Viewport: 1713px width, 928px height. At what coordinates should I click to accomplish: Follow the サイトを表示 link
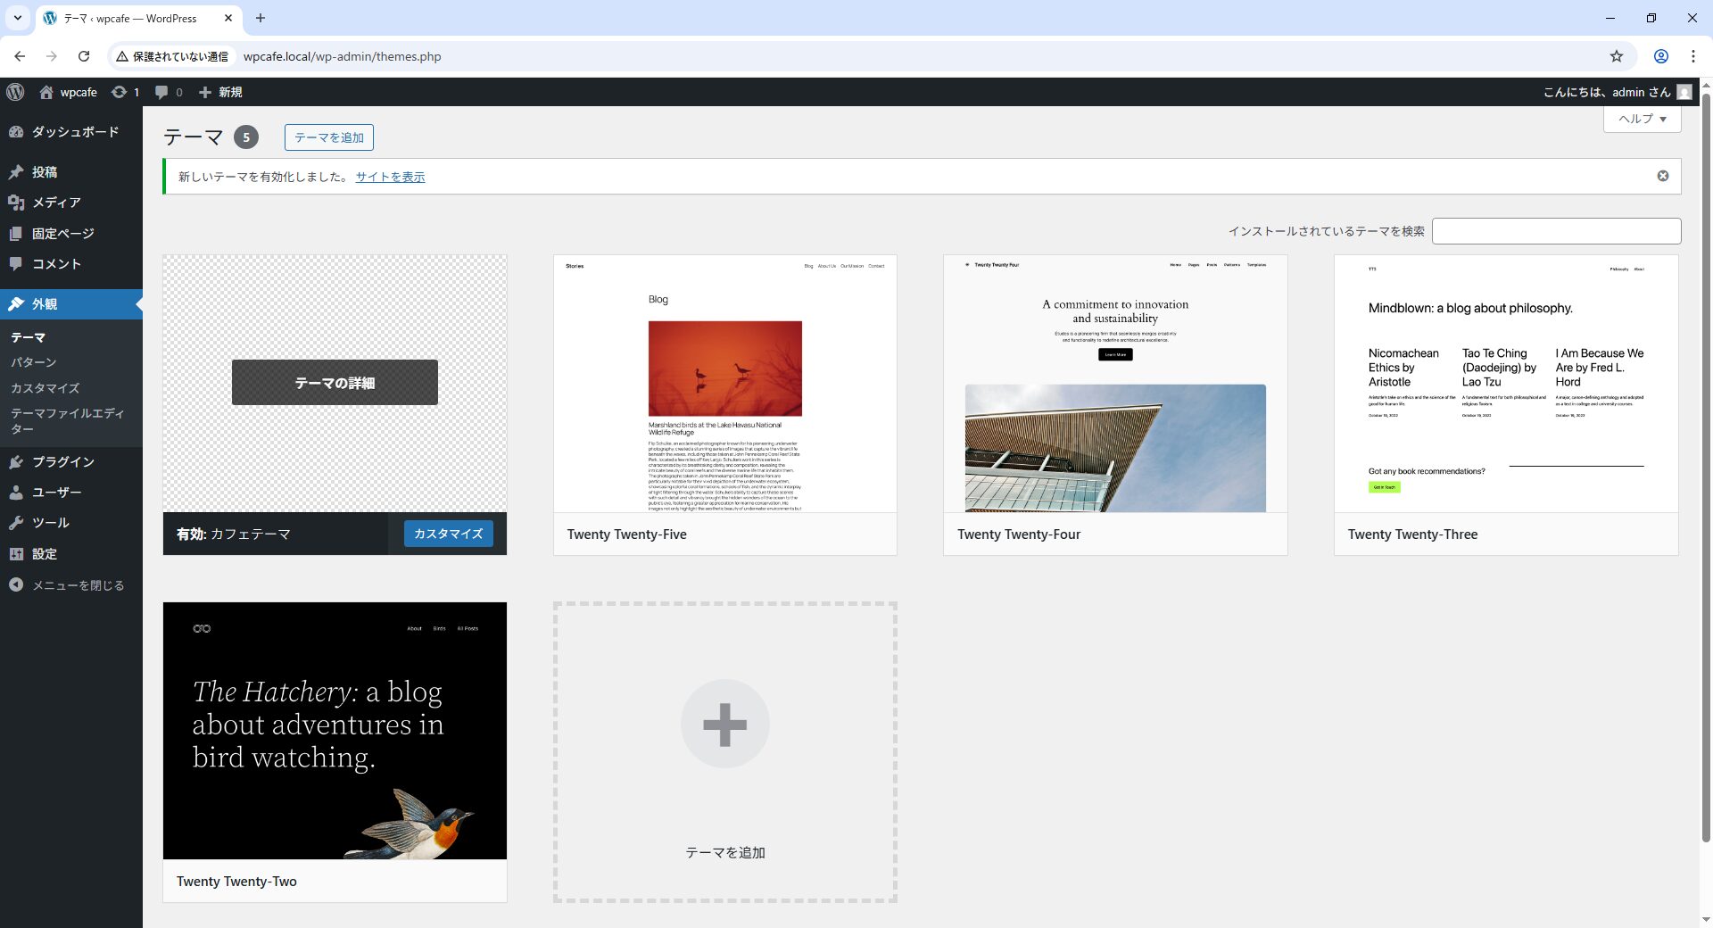point(390,177)
